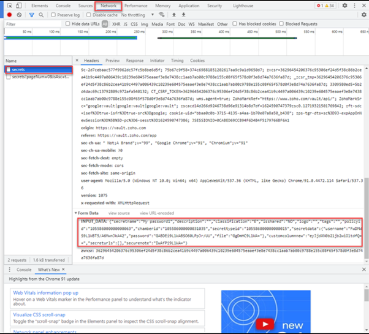This screenshot has height=334, width=369.
Task: Open the Preview tab of request
Action: point(113,61)
